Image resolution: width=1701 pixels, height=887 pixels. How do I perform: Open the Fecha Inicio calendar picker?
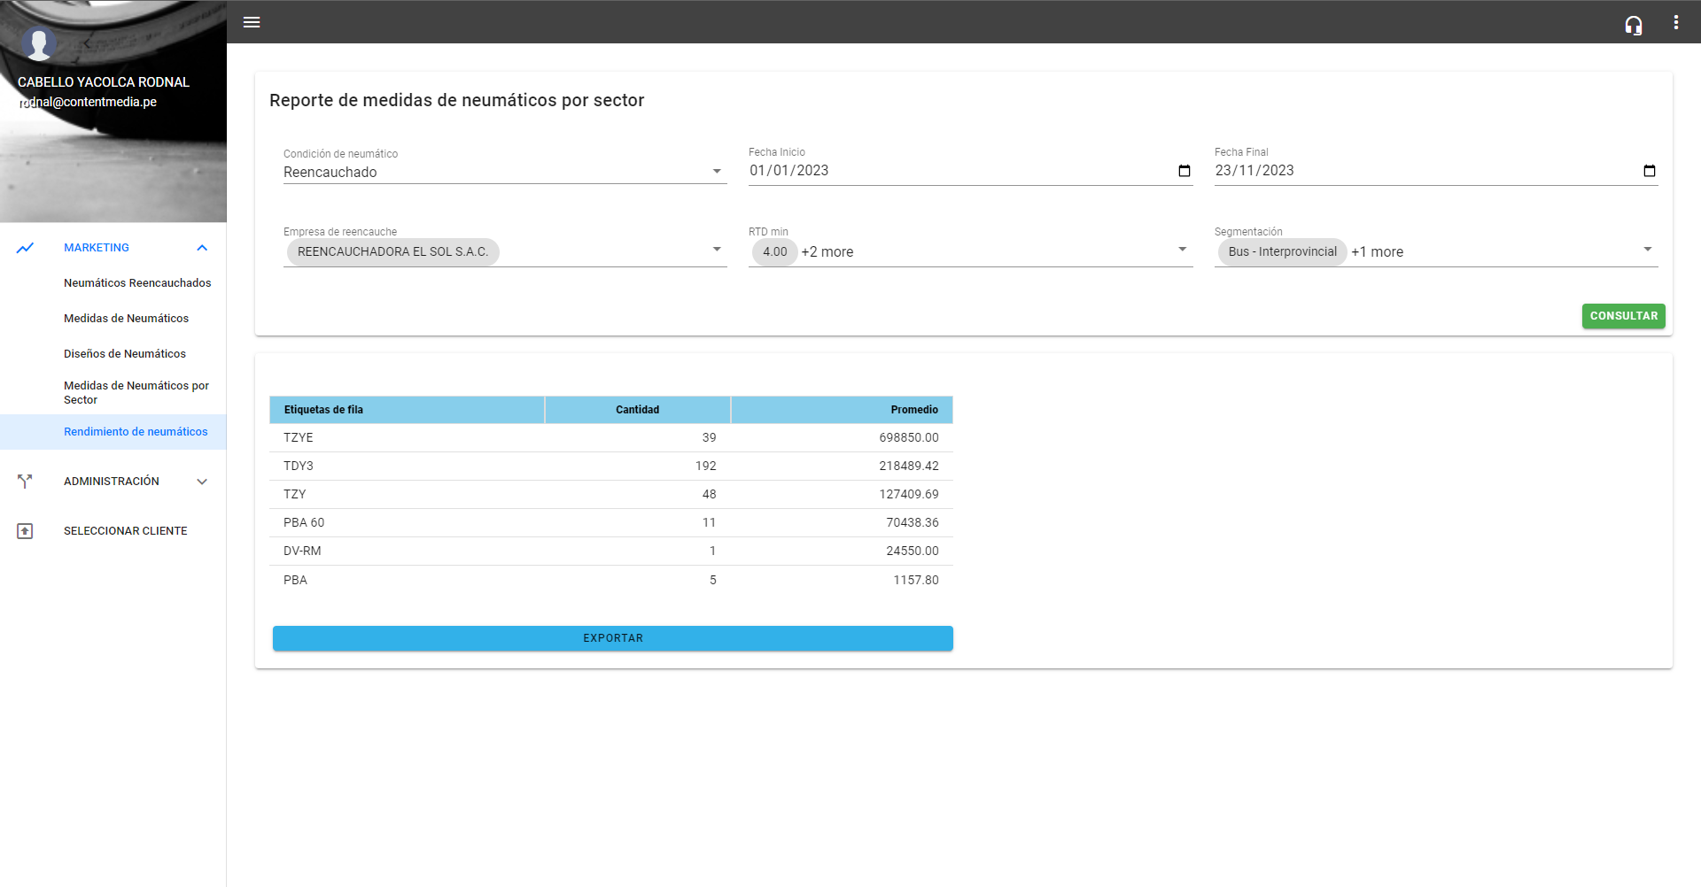point(1184,171)
